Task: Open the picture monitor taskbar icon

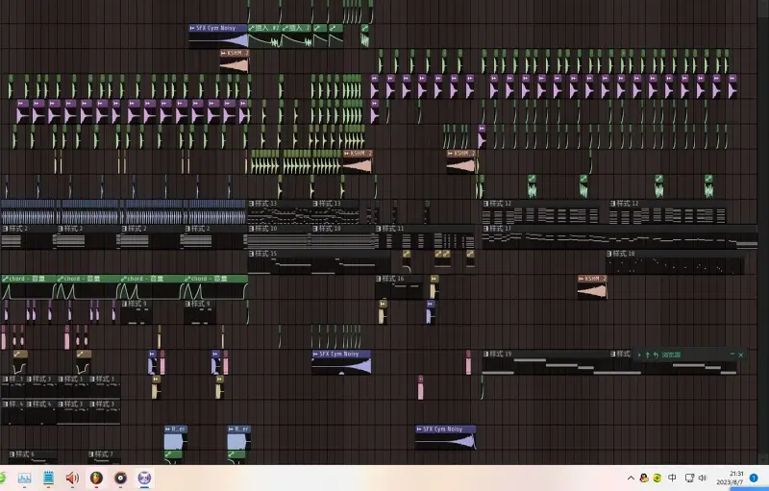Action: tap(24, 478)
